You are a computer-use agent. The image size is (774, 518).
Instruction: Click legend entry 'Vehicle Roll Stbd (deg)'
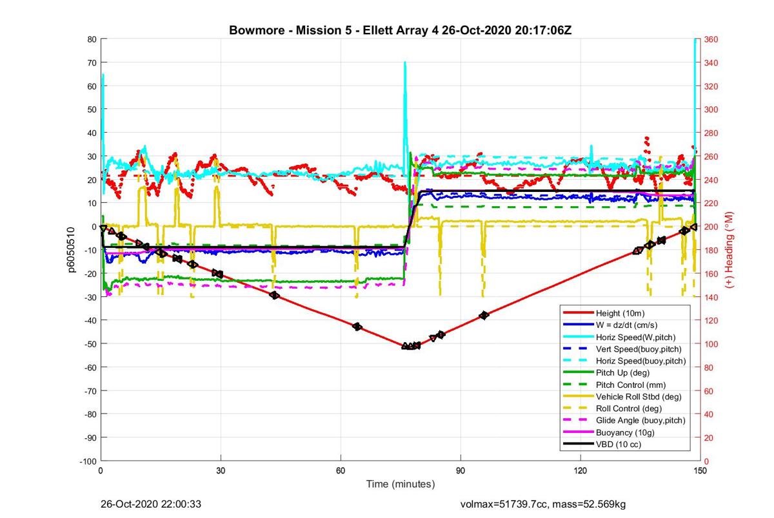pyautogui.click(x=638, y=396)
